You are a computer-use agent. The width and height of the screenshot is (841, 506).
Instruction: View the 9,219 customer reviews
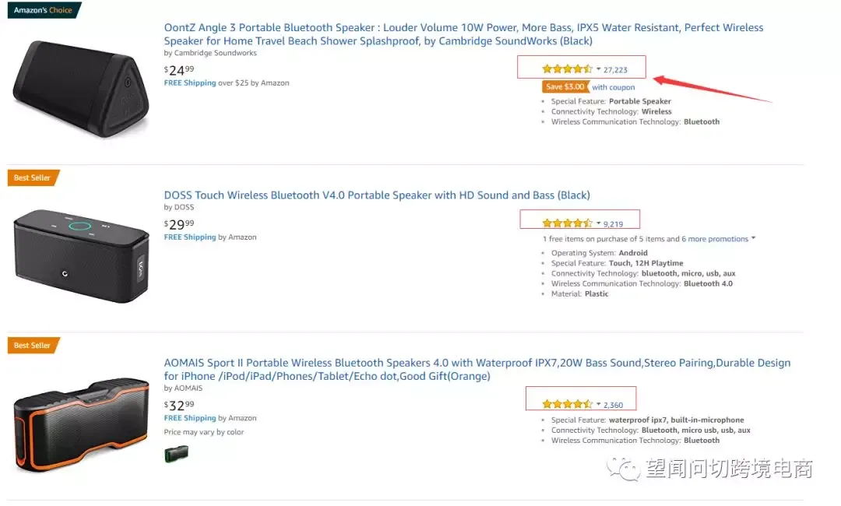pyautogui.click(x=613, y=224)
